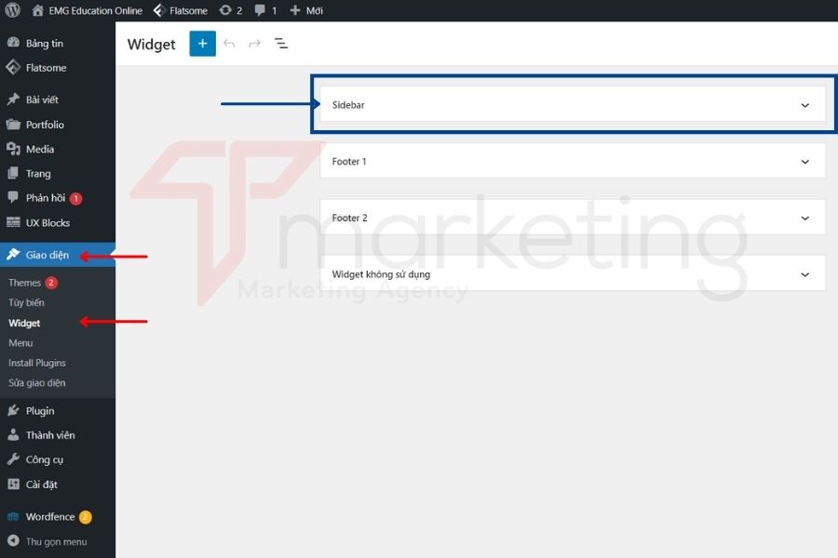Click the Giao diện paintbrush icon
The image size is (838, 558).
13,255
